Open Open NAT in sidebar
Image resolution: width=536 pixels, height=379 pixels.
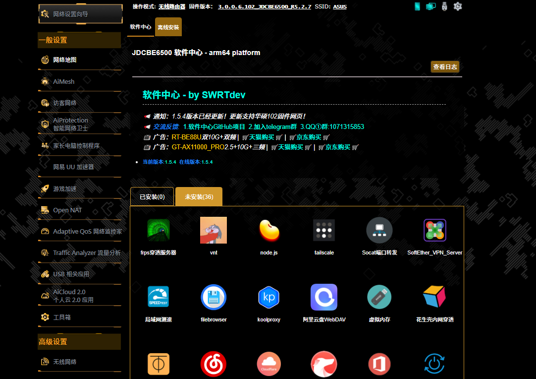[80, 210]
